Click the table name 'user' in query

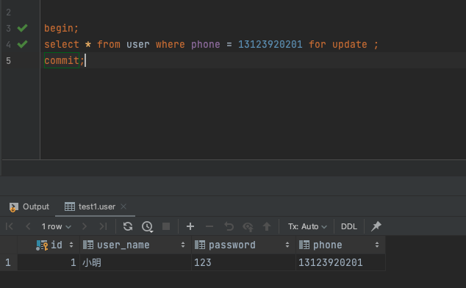[x=138, y=45]
